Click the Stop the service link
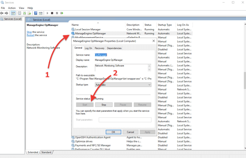The height and width of the screenshot is (158, 246). (29, 32)
